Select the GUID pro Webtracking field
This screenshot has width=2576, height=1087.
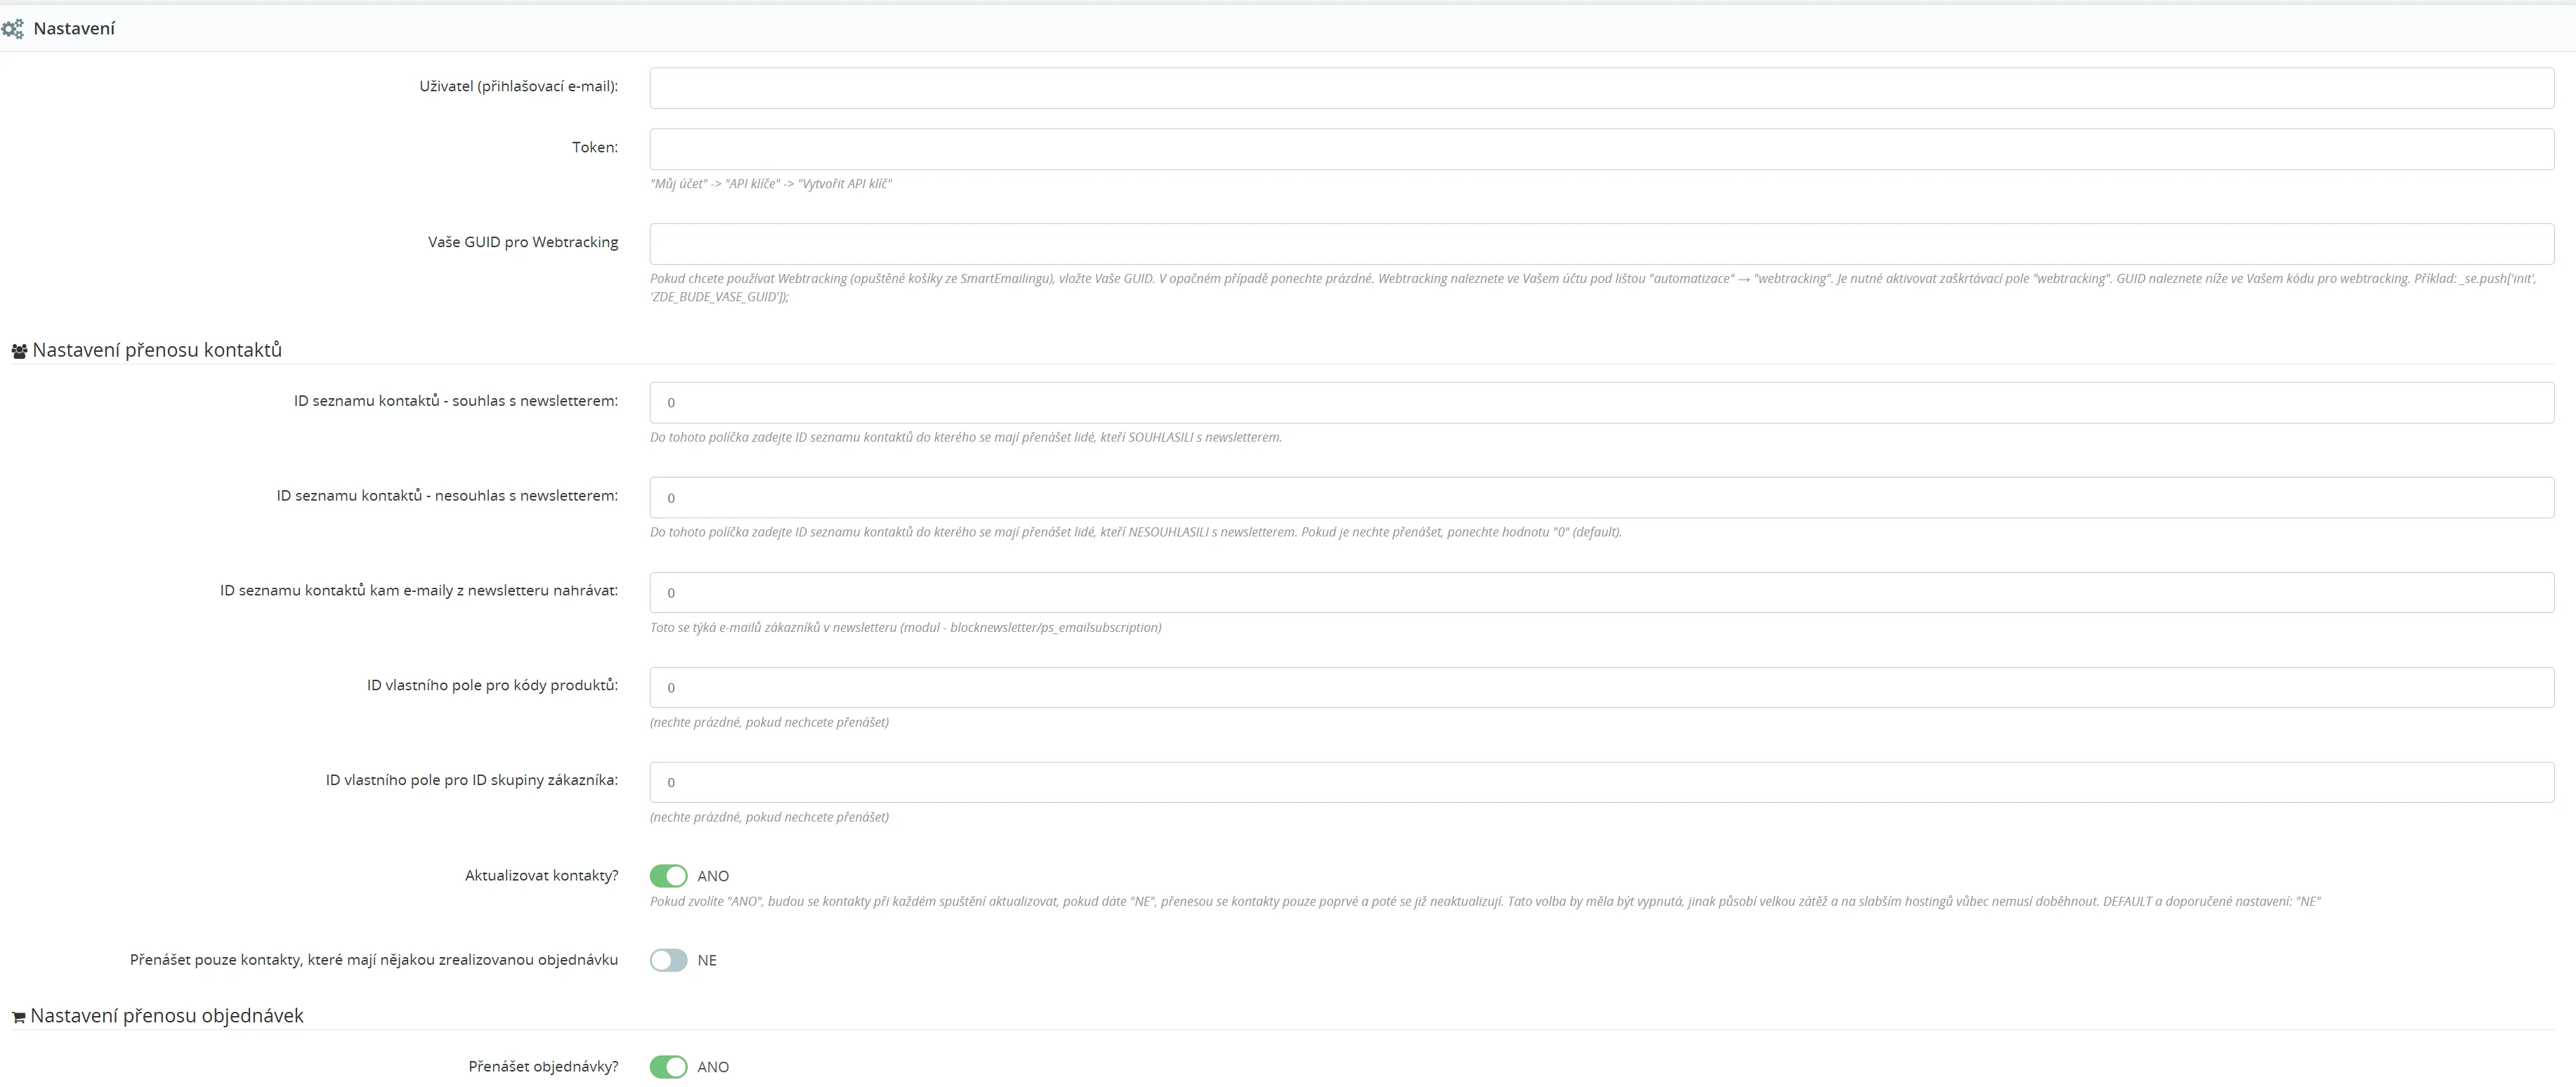click(x=1600, y=244)
